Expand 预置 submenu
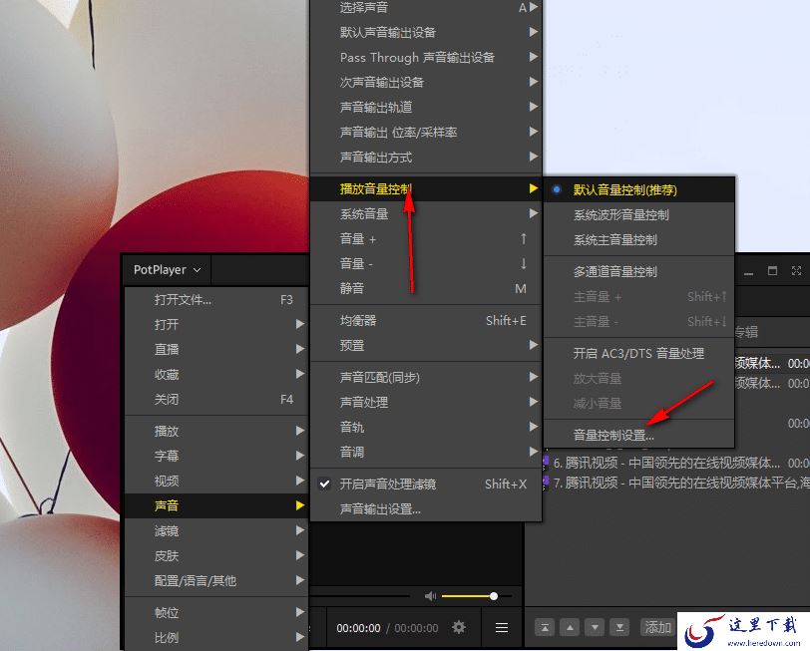 [x=426, y=345]
